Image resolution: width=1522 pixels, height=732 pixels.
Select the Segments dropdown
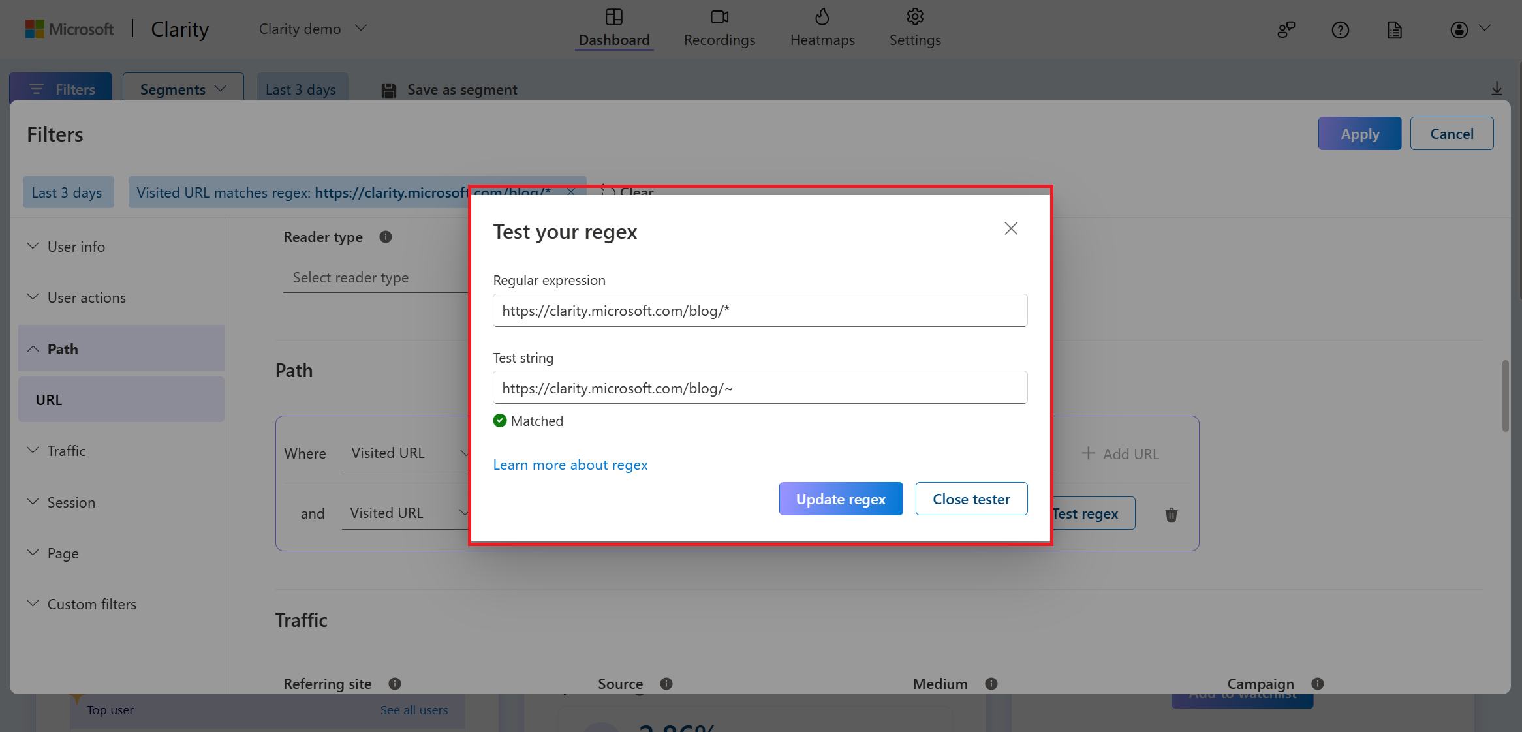coord(181,87)
